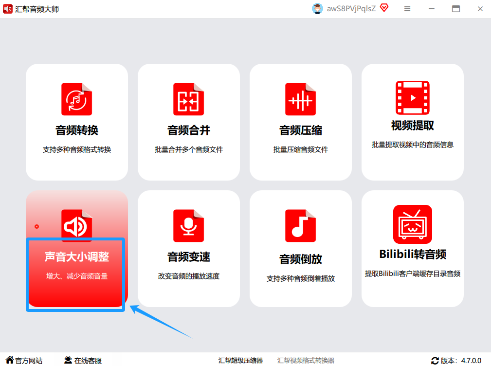Open the 音频倒放 music note icon

click(301, 225)
